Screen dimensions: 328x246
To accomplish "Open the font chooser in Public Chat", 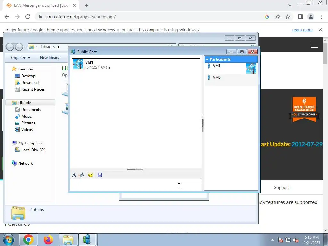I will click(x=74, y=175).
